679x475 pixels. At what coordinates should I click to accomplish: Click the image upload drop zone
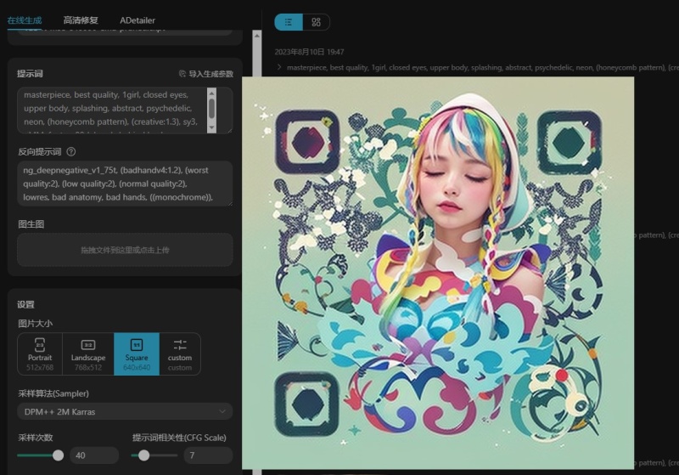tap(125, 250)
